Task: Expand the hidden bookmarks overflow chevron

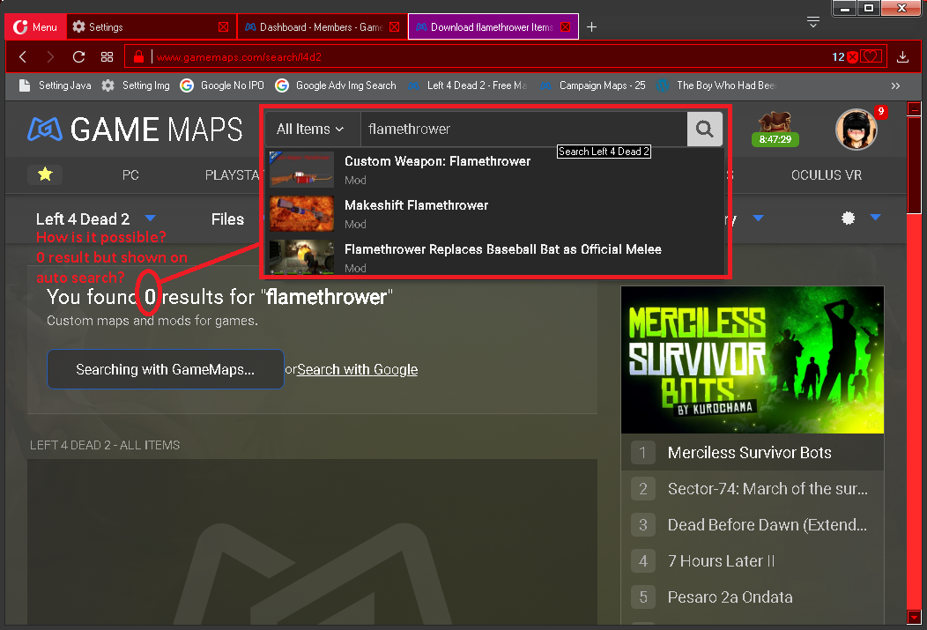Action: pos(895,85)
